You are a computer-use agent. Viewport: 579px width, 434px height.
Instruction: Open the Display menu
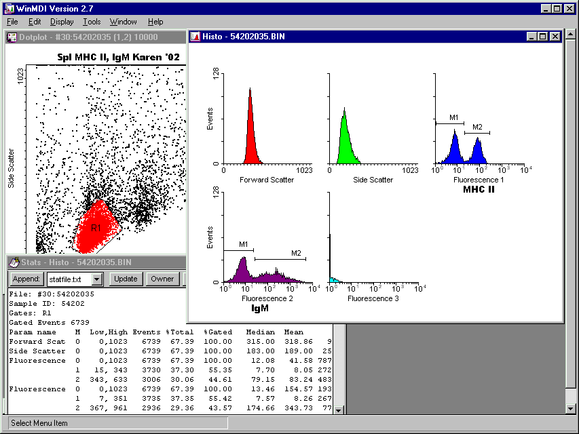coord(62,22)
